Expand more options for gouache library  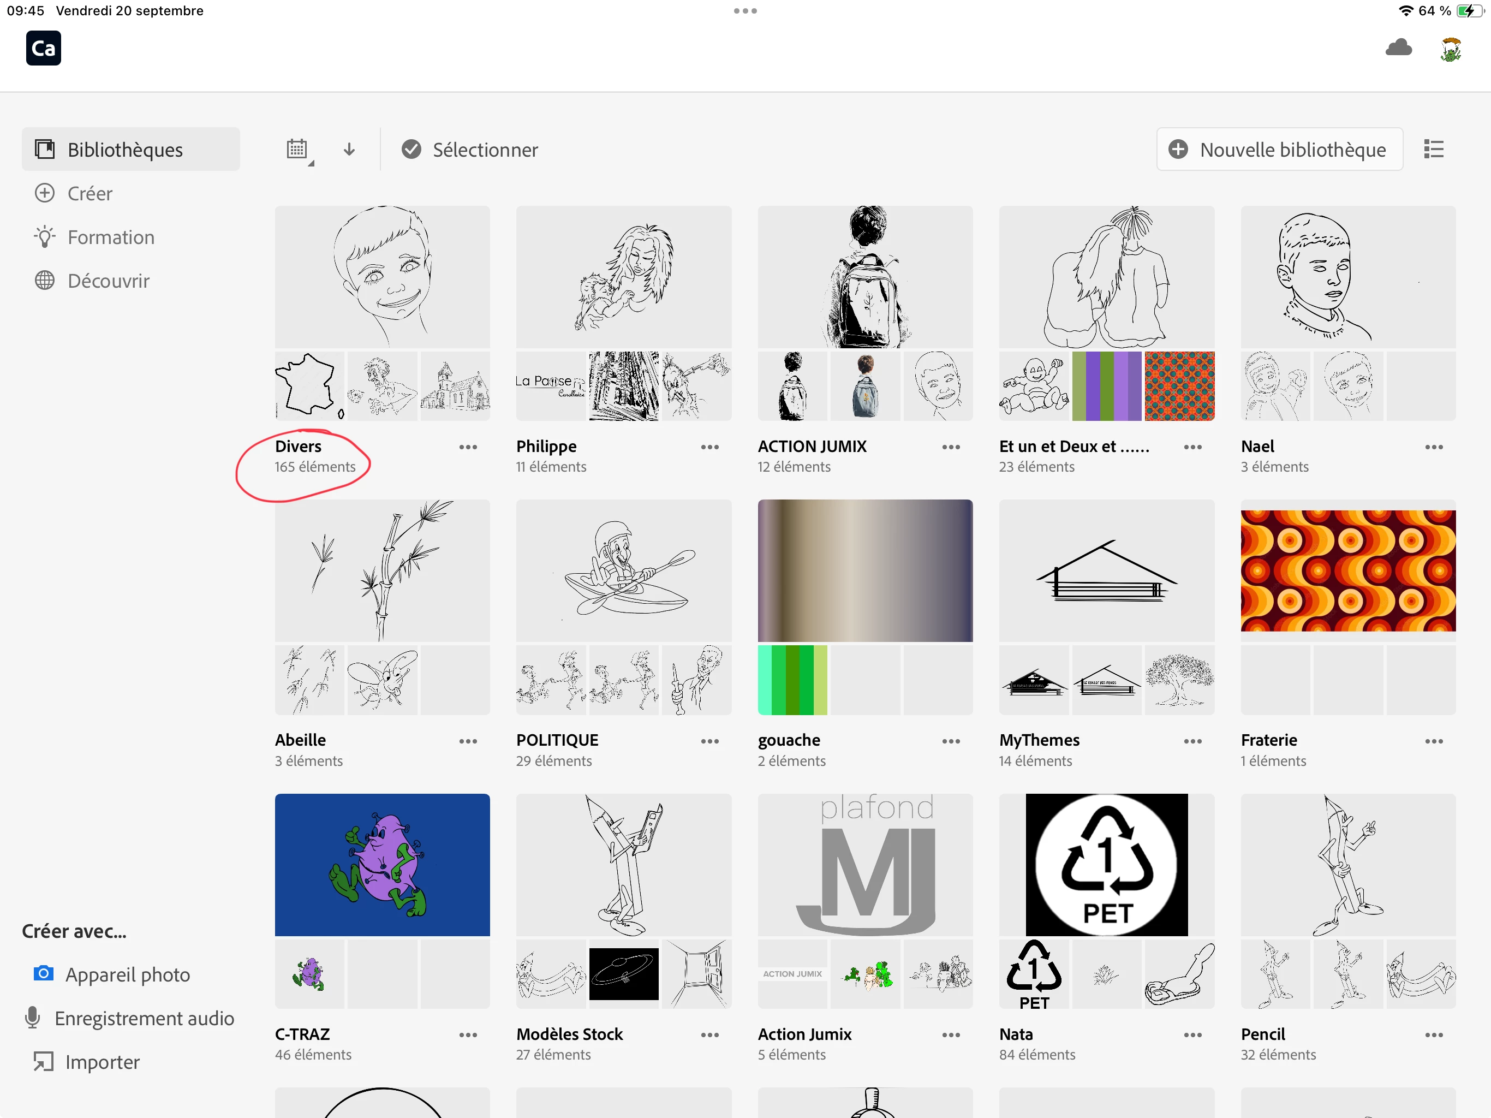point(950,741)
